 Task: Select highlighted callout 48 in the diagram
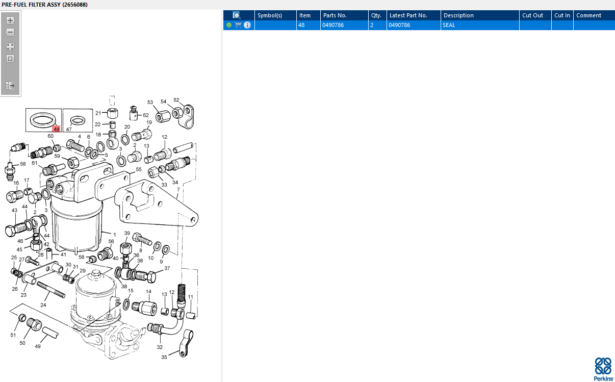pyautogui.click(x=56, y=129)
